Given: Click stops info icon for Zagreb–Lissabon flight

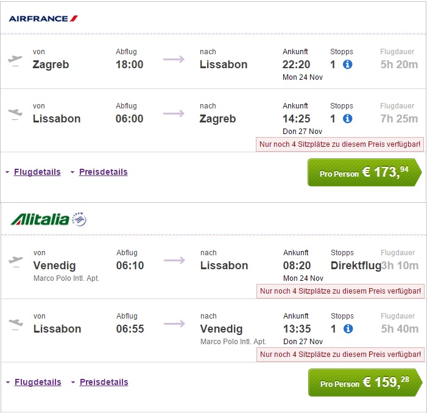Looking at the screenshot, I should [348, 65].
